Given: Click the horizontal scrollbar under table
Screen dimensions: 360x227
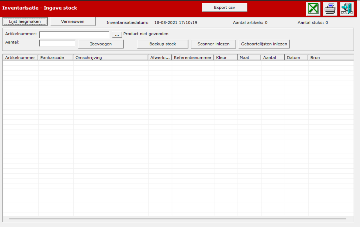Looking at the screenshot, I should (x=178, y=219).
